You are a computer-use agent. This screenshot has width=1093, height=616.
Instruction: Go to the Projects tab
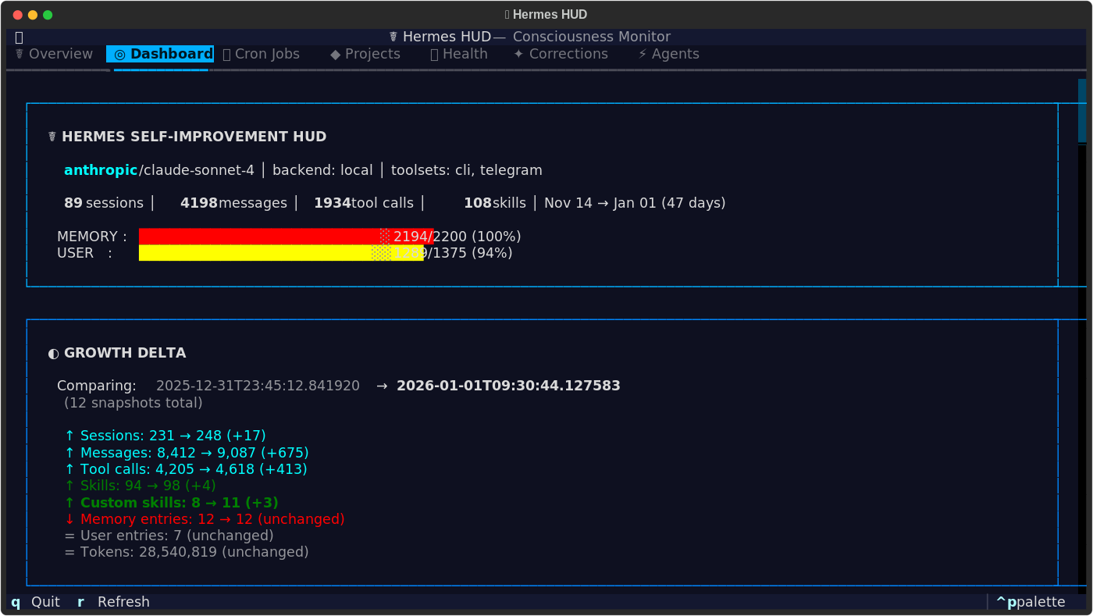365,54
